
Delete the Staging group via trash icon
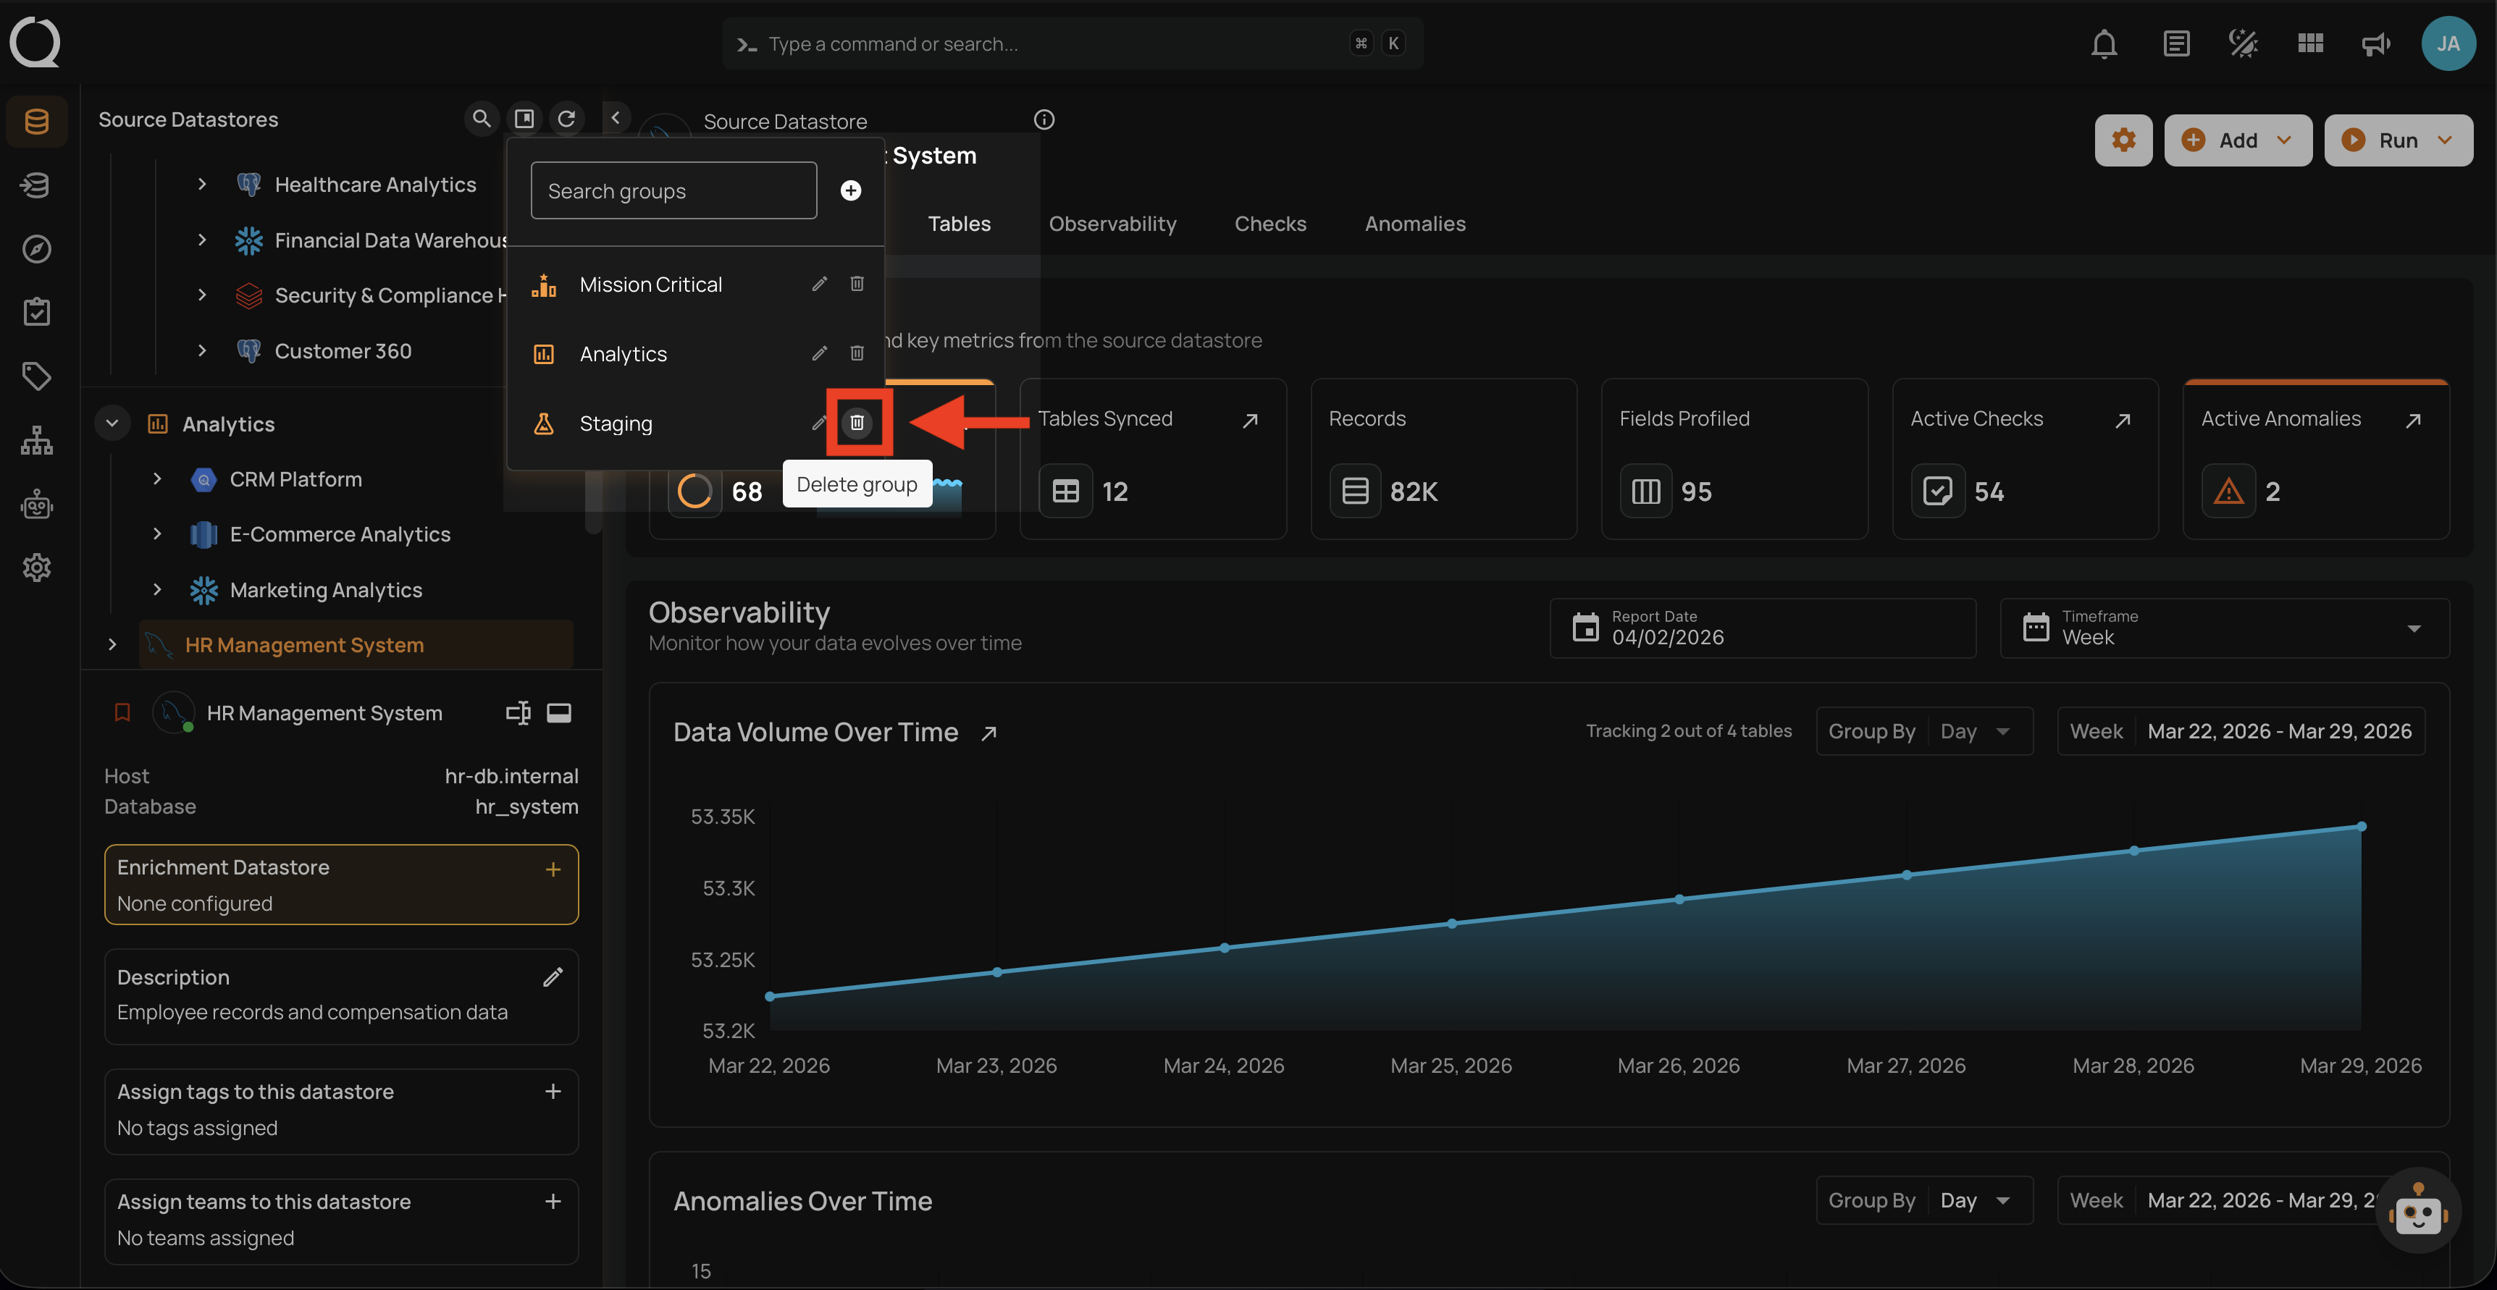click(x=857, y=423)
